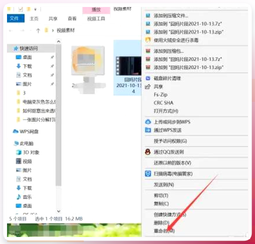Open 文档 under 此电脑
Screen dimensions: 255x244
click(27, 179)
